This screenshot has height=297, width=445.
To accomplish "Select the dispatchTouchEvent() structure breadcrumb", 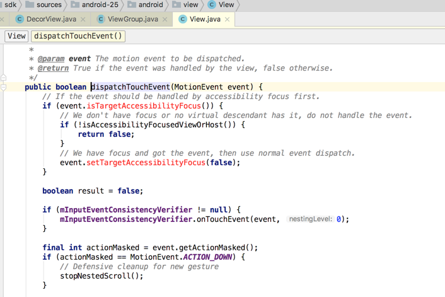I will 78,36.
